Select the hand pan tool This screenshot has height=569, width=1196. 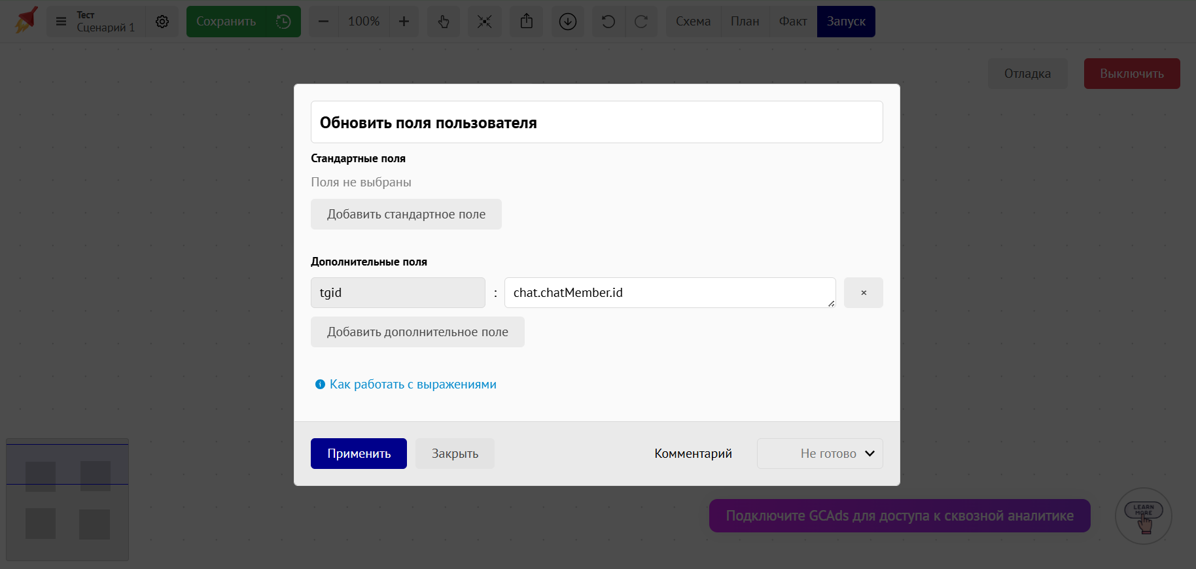pos(444,22)
